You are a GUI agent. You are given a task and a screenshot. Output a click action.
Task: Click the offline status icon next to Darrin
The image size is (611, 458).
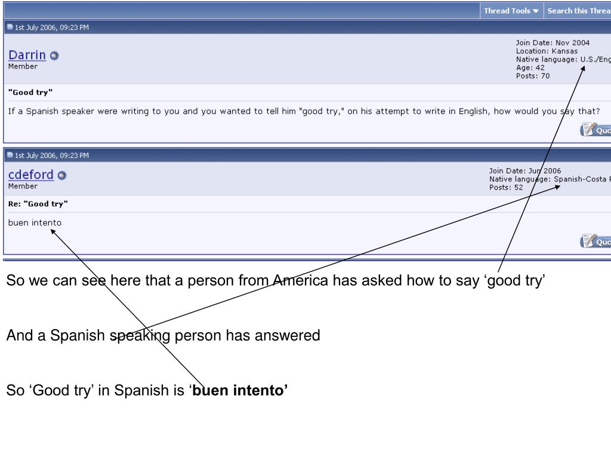(54, 55)
